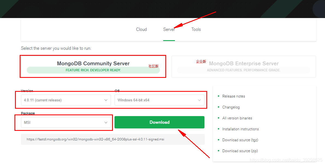Open Installation instructions link
The width and height of the screenshot is (325, 165).
coord(241,129)
